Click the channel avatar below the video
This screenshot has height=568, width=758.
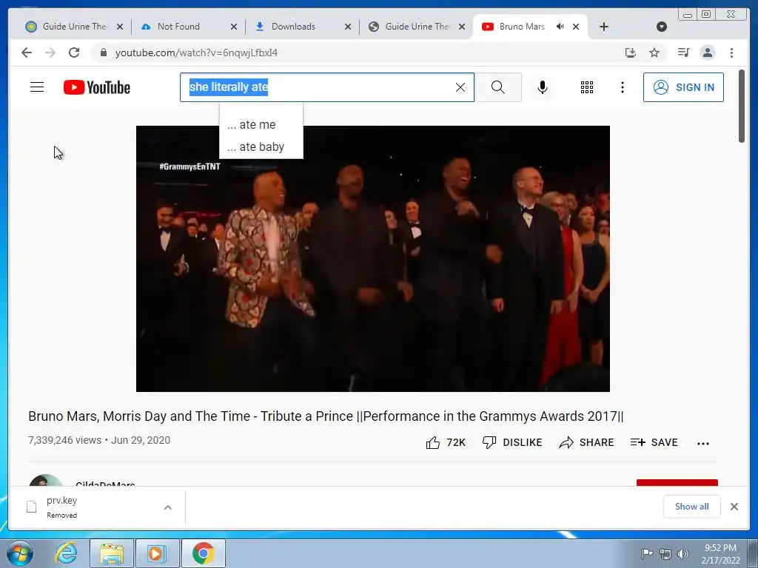point(46,481)
